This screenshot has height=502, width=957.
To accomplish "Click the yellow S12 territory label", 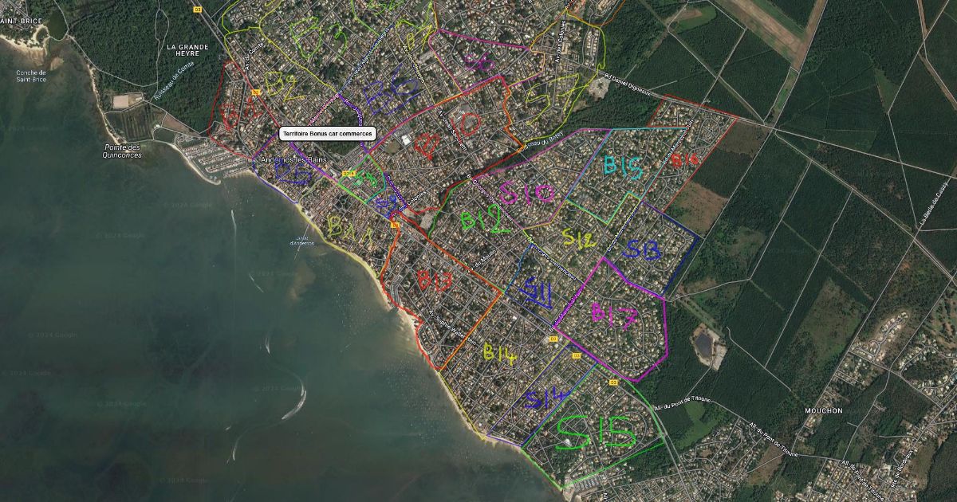I will [x=579, y=237].
